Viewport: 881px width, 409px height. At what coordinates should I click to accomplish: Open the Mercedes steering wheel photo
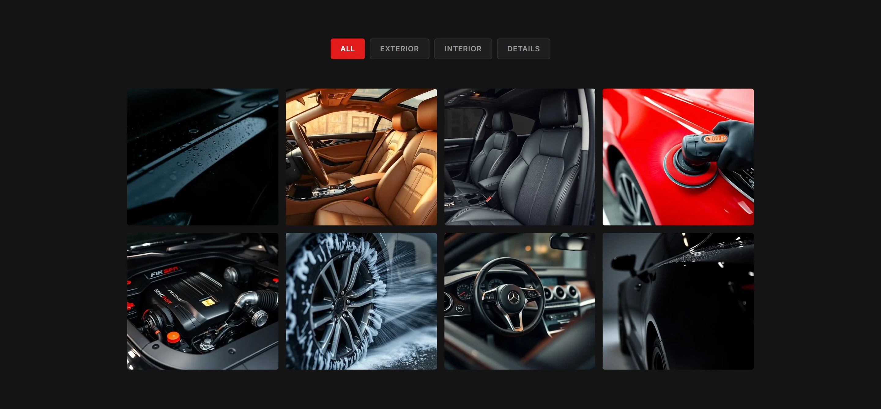coord(519,301)
